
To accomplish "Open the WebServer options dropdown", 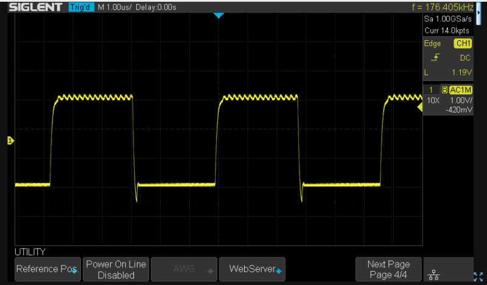I will coord(252,269).
